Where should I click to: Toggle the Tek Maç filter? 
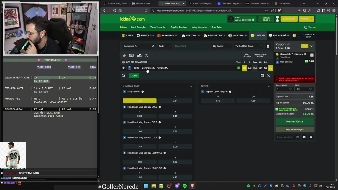(x=139, y=55)
